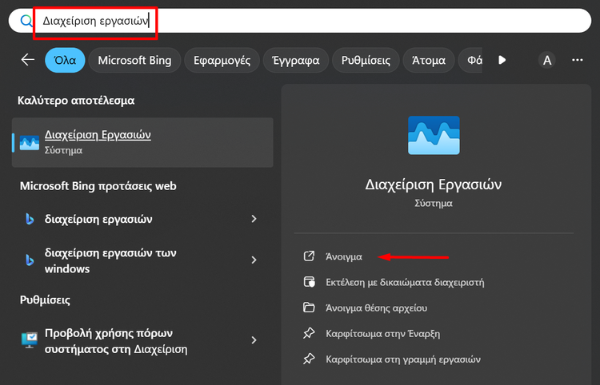Expand the διαχείριση εργασιών των windows chevron
600x385 pixels.
pyautogui.click(x=254, y=260)
